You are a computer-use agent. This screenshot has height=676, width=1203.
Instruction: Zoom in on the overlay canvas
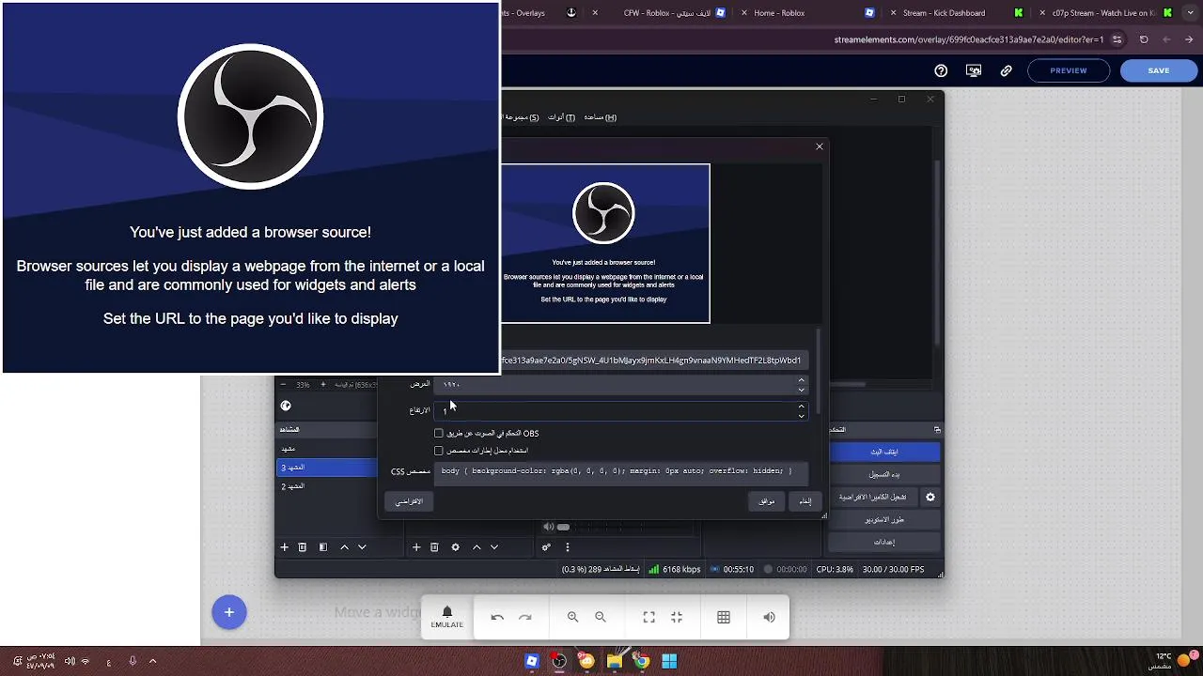(572, 617)
